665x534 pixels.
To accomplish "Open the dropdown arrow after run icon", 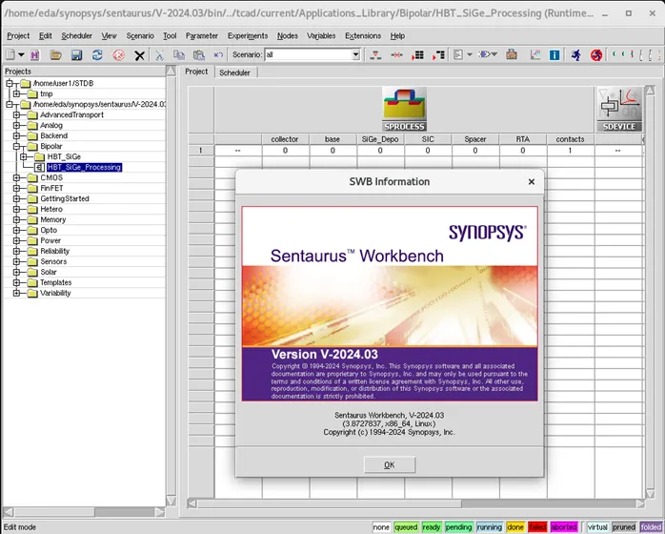I will (x=494, y=54).
